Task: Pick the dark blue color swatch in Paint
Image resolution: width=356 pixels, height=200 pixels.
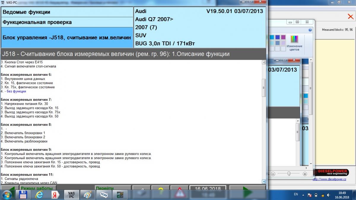Action: click(x=277, y=37)
